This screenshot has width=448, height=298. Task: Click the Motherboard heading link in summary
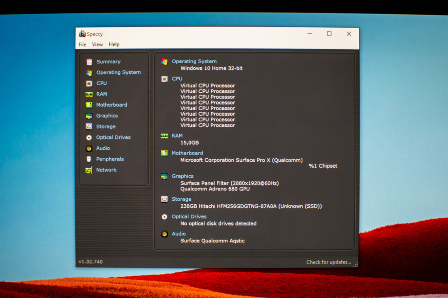tap(187, 153)
